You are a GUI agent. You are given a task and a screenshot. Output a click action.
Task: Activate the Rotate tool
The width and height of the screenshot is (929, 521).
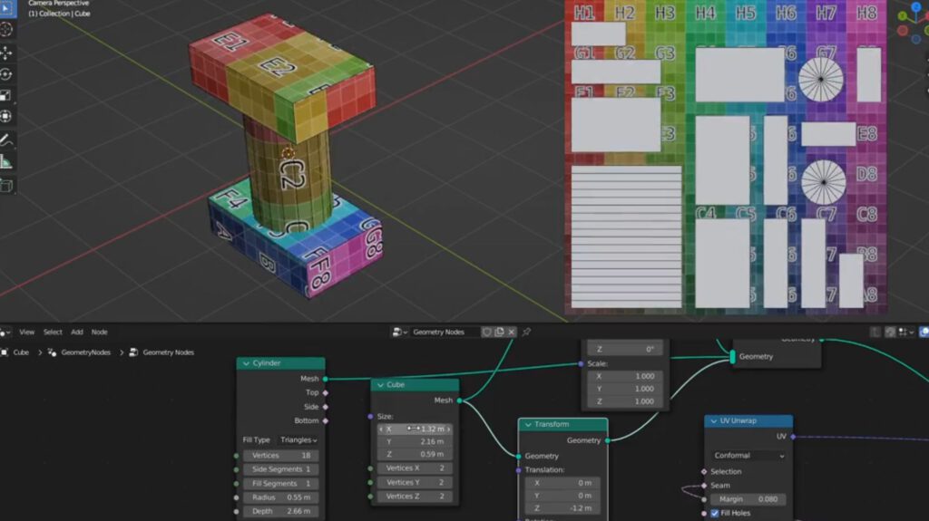(6, 74)
